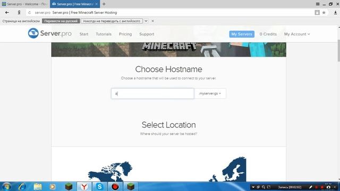Image resolution: width=340 pixels, height=191 pixels.
Task: Open the 0 Credits link
Action: point(268,34)
